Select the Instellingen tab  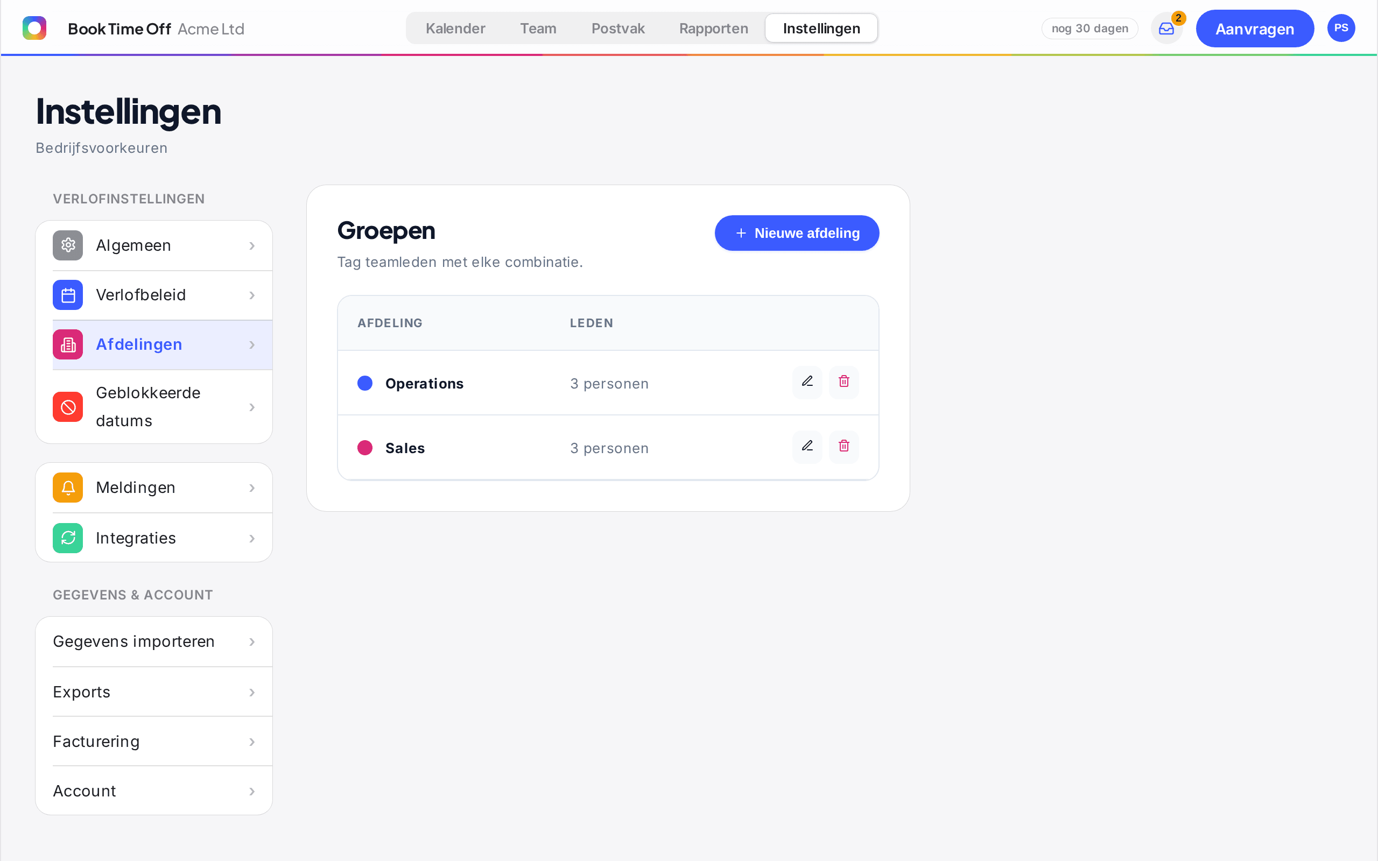click(821, 29)
